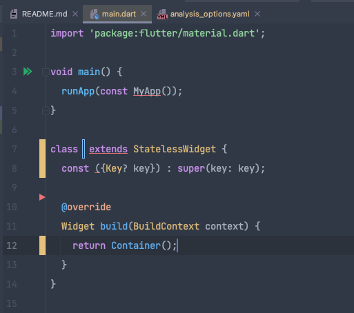Click the 'package:flutter/material.dart' string
354x313 pixels.
(175, 34)
